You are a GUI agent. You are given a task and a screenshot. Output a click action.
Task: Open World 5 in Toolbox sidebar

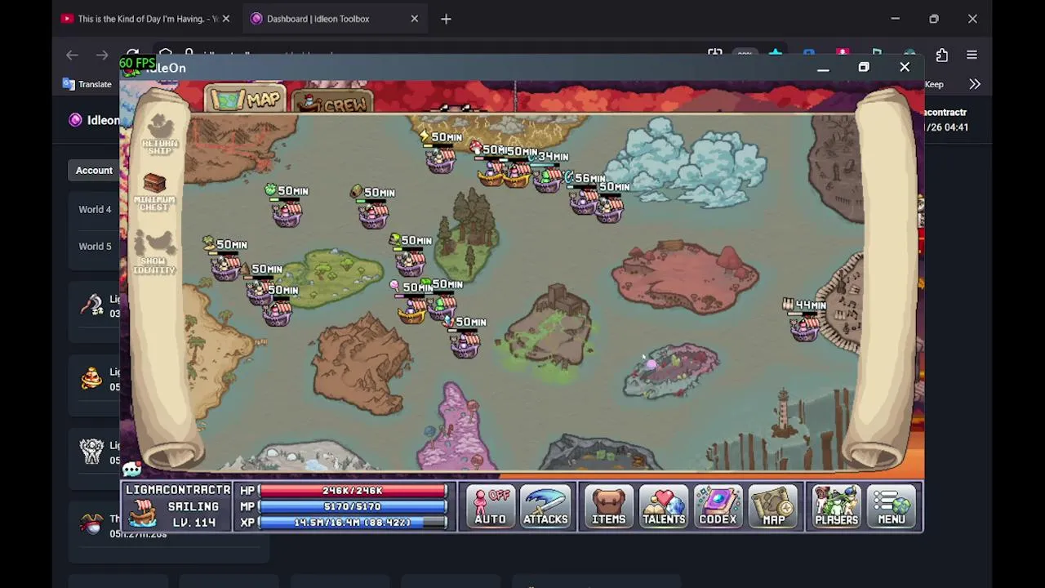coord(95,246)
